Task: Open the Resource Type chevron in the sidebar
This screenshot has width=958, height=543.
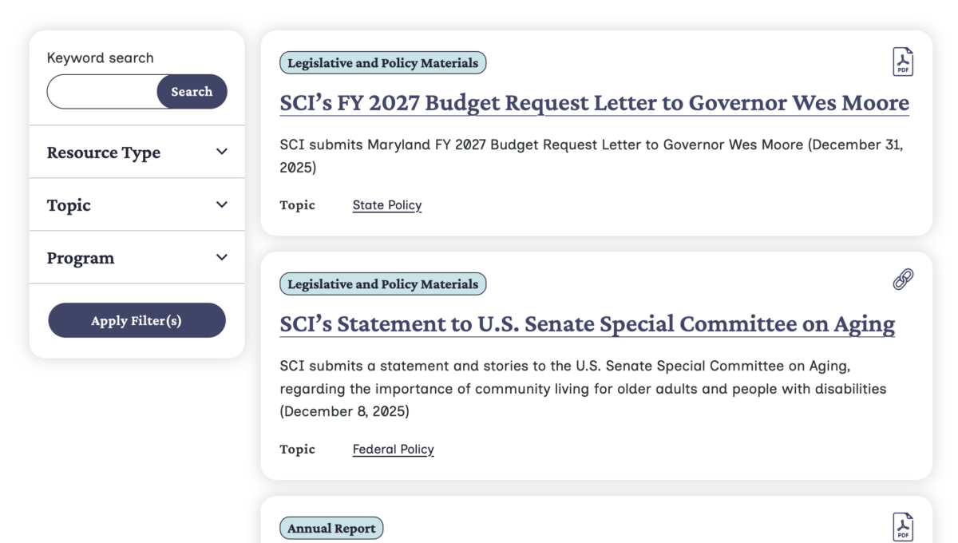Action: coord(221,152)
